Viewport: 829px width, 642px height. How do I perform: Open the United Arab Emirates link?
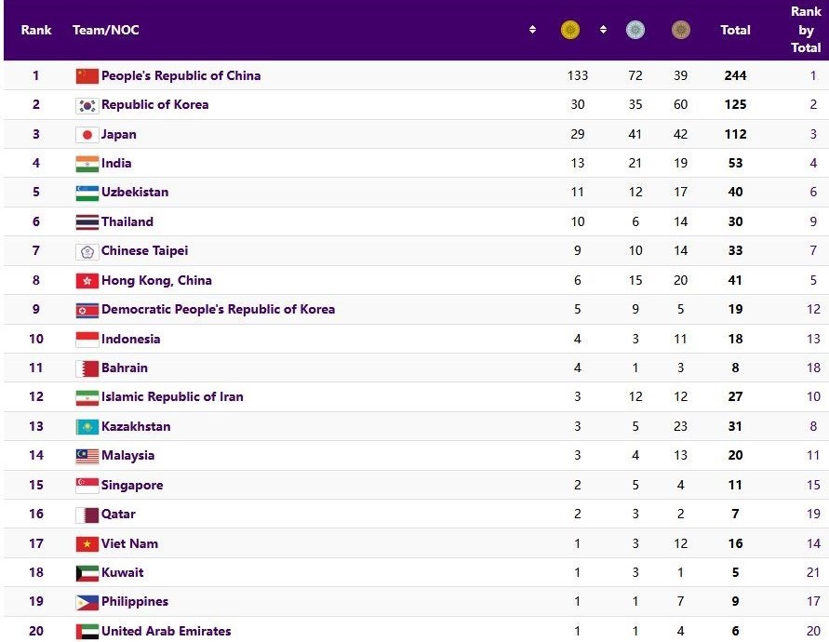click(x=166, y=631)
